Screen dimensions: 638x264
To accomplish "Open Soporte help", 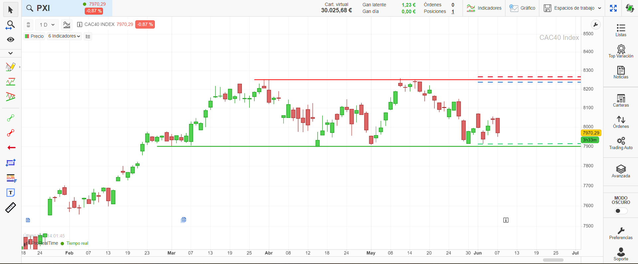I will 621,254.
